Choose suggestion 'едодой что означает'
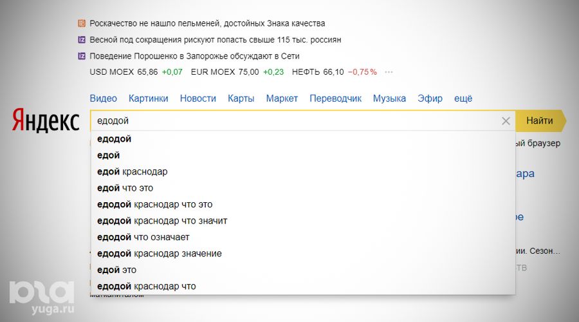The width and height of the screenshot is (579, 322). [x=143, y=237]
